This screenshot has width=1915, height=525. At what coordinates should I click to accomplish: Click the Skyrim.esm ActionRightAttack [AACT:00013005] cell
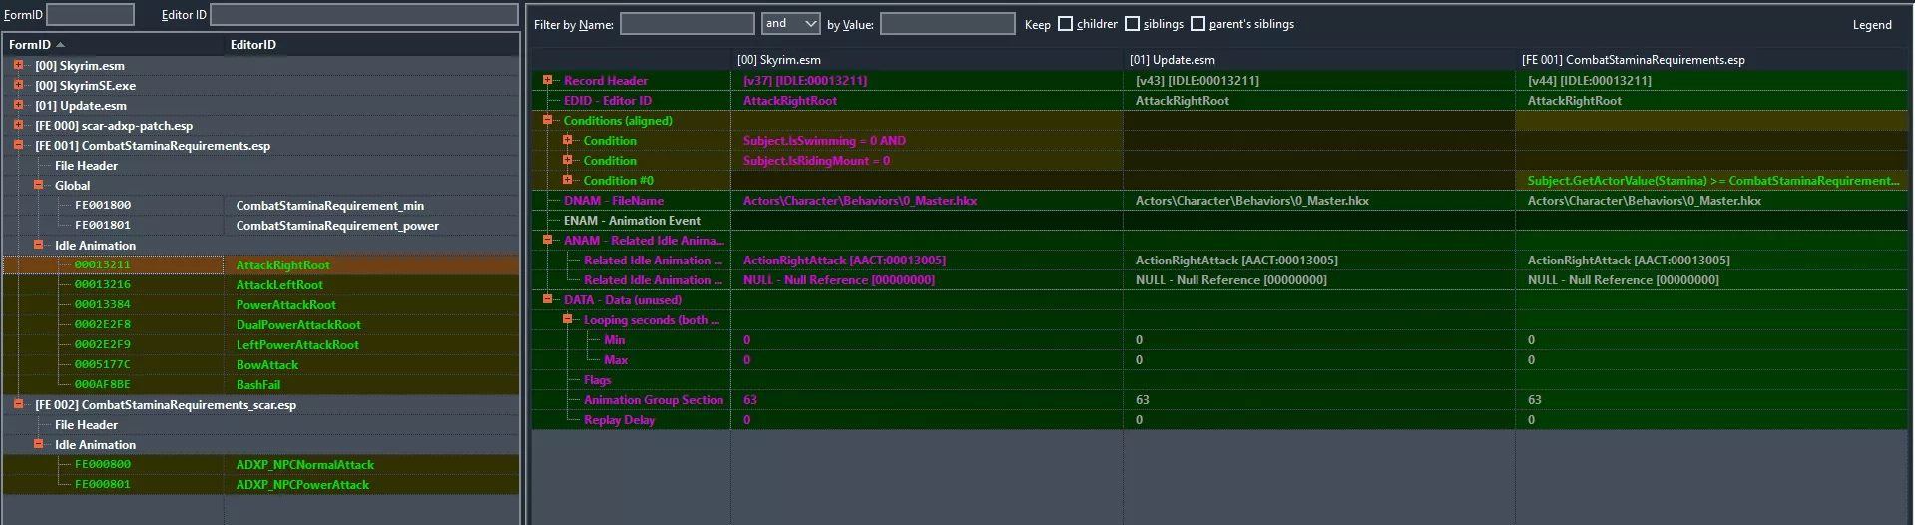(x=926, y=260)
